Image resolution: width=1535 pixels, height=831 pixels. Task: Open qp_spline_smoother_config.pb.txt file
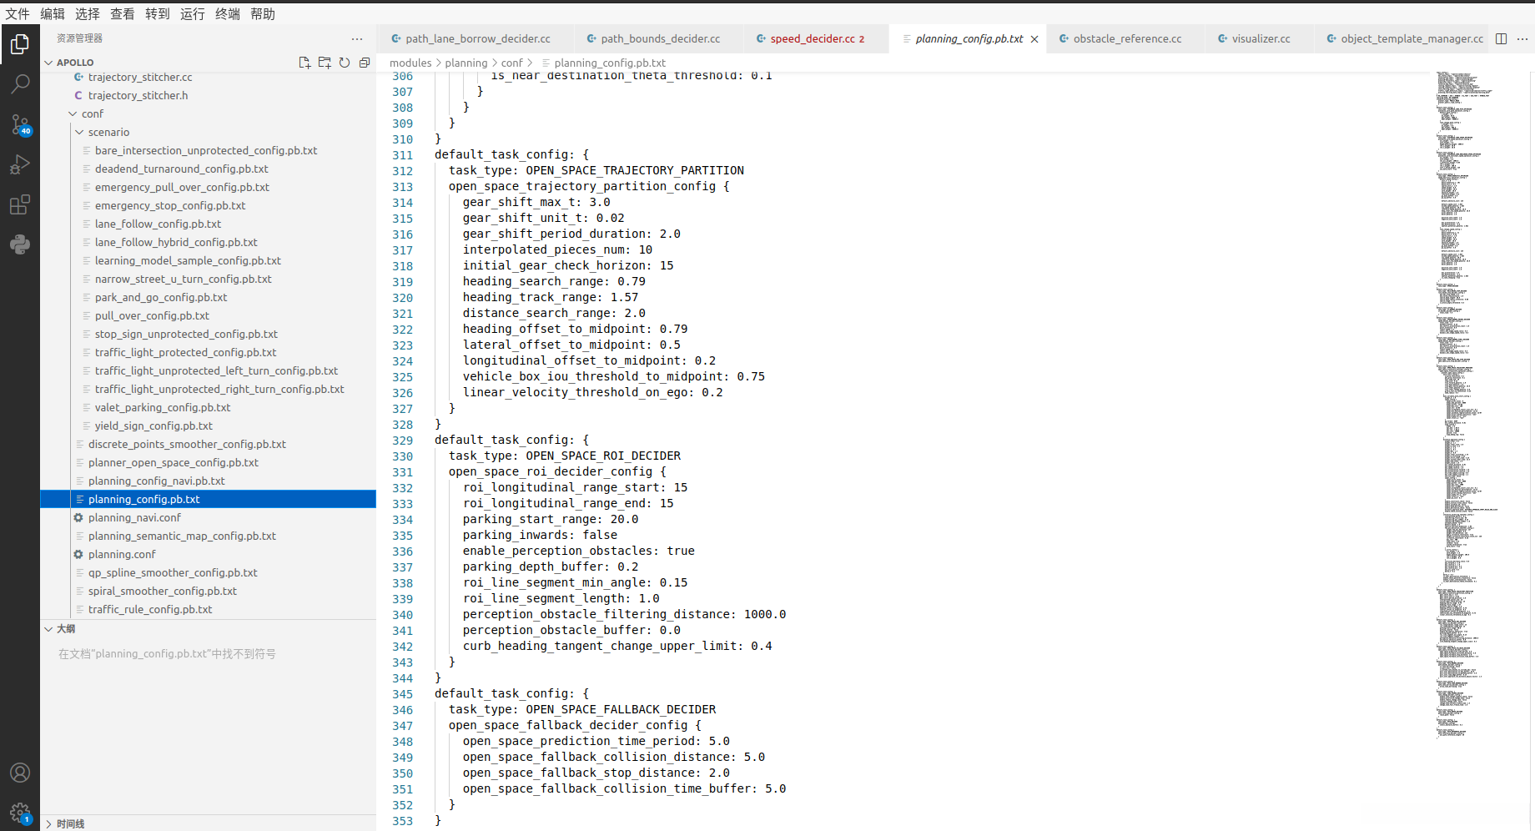[173, 572]
